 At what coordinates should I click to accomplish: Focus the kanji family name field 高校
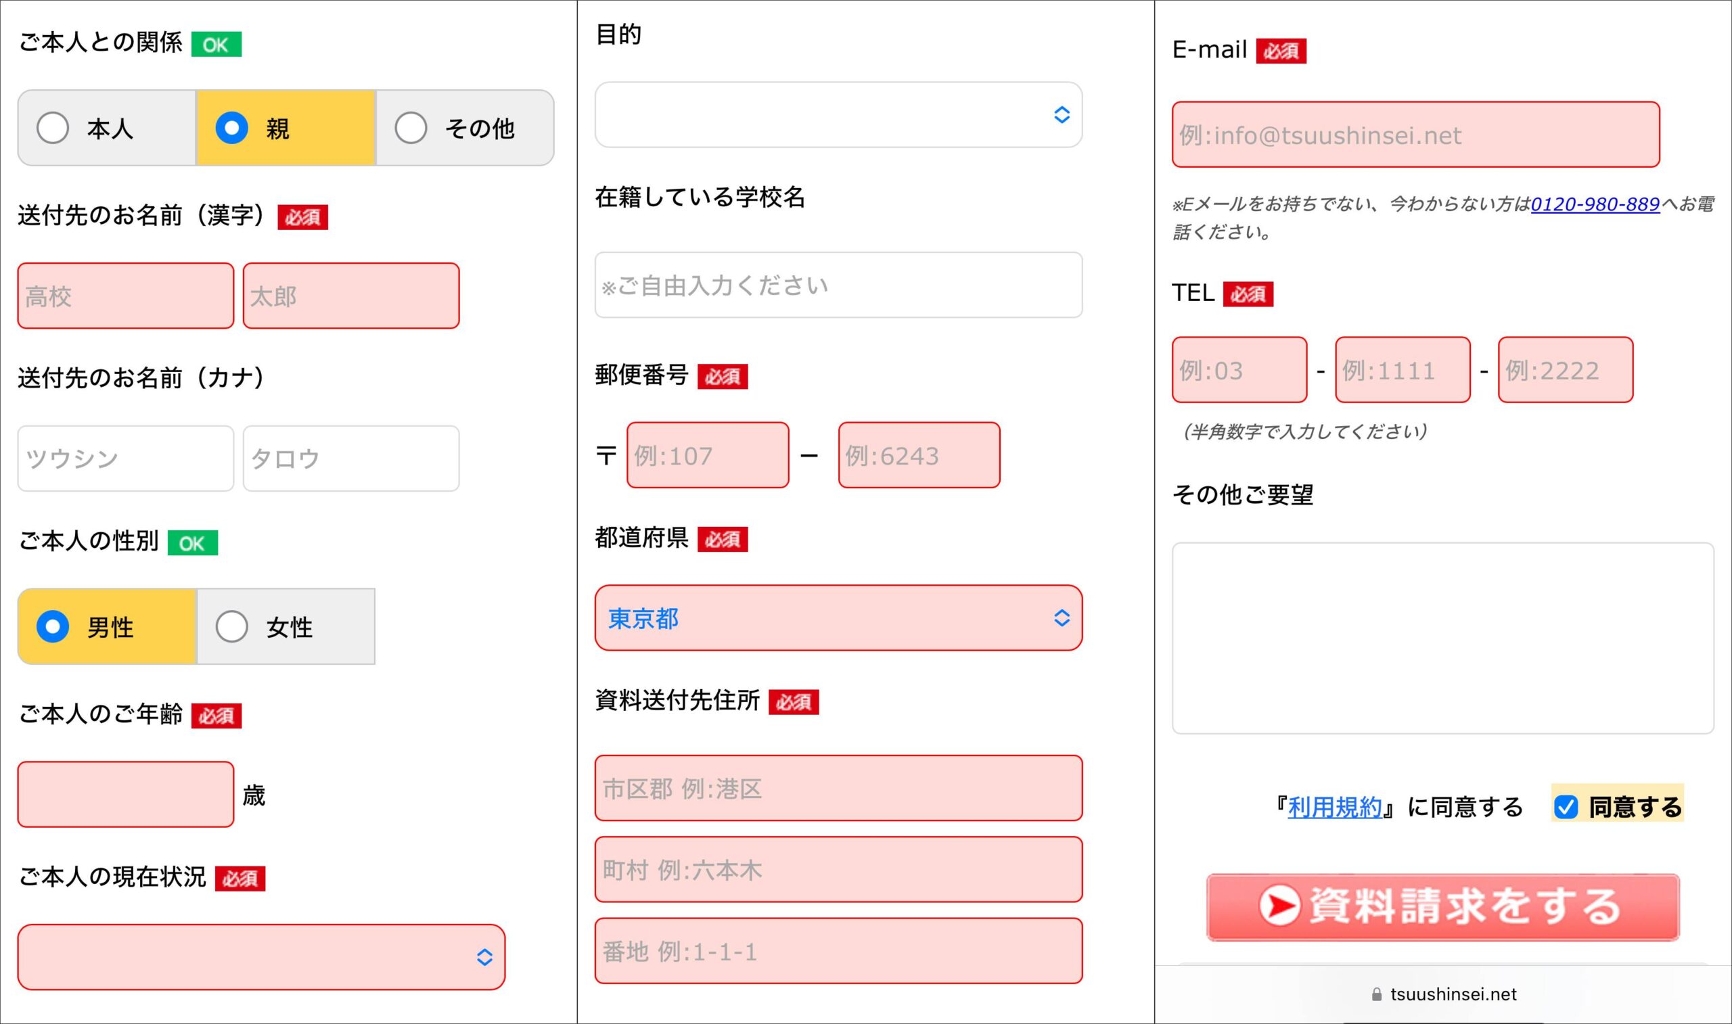pyautogui.click(x=126, y=296)
